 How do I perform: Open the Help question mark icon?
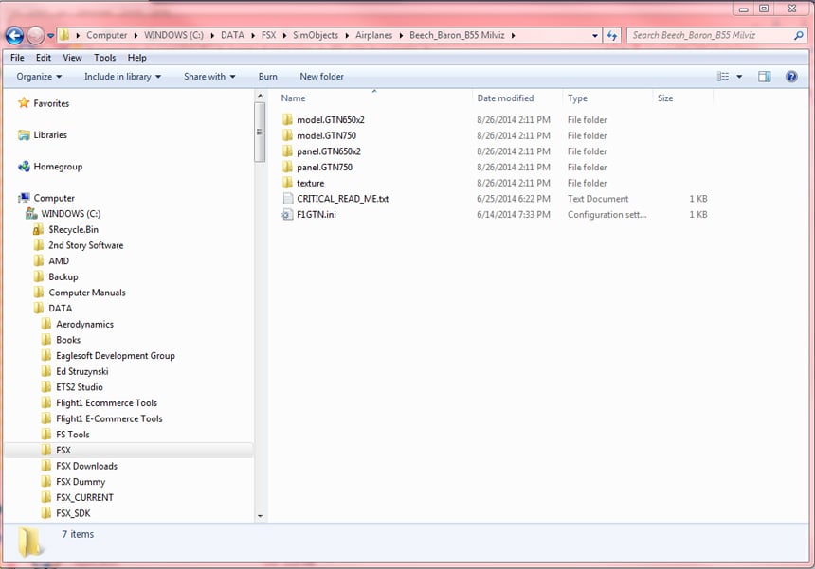791,77
